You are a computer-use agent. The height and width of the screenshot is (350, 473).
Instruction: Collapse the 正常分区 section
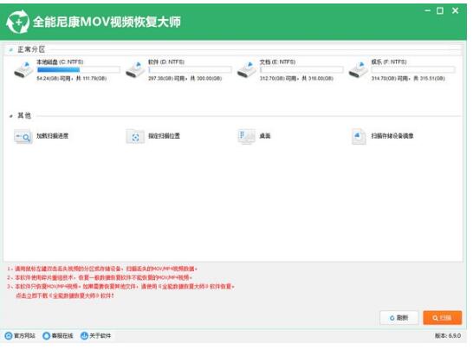pos(11,49)
